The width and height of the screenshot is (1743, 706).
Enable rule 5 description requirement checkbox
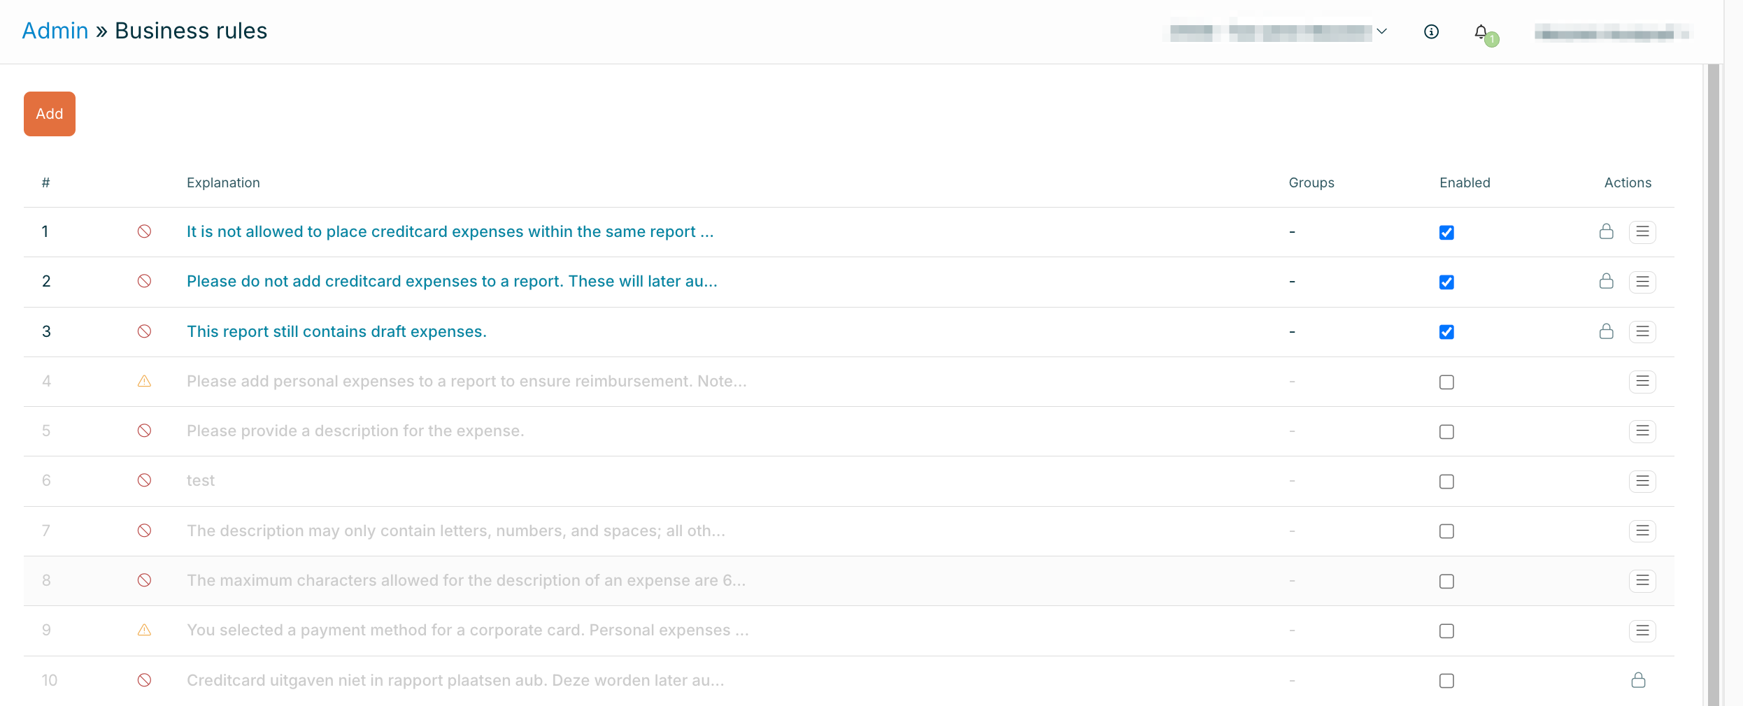click(x=1446, y=432)
